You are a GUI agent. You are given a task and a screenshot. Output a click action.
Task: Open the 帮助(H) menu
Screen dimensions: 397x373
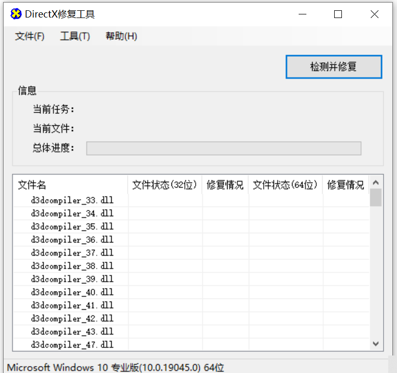122,36
